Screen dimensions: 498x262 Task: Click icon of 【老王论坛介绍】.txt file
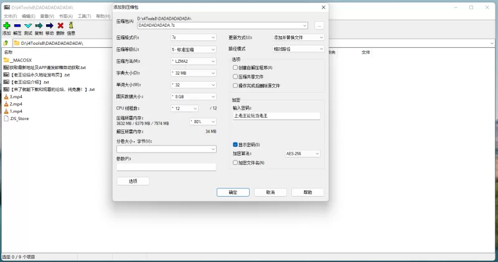[6, 82]
